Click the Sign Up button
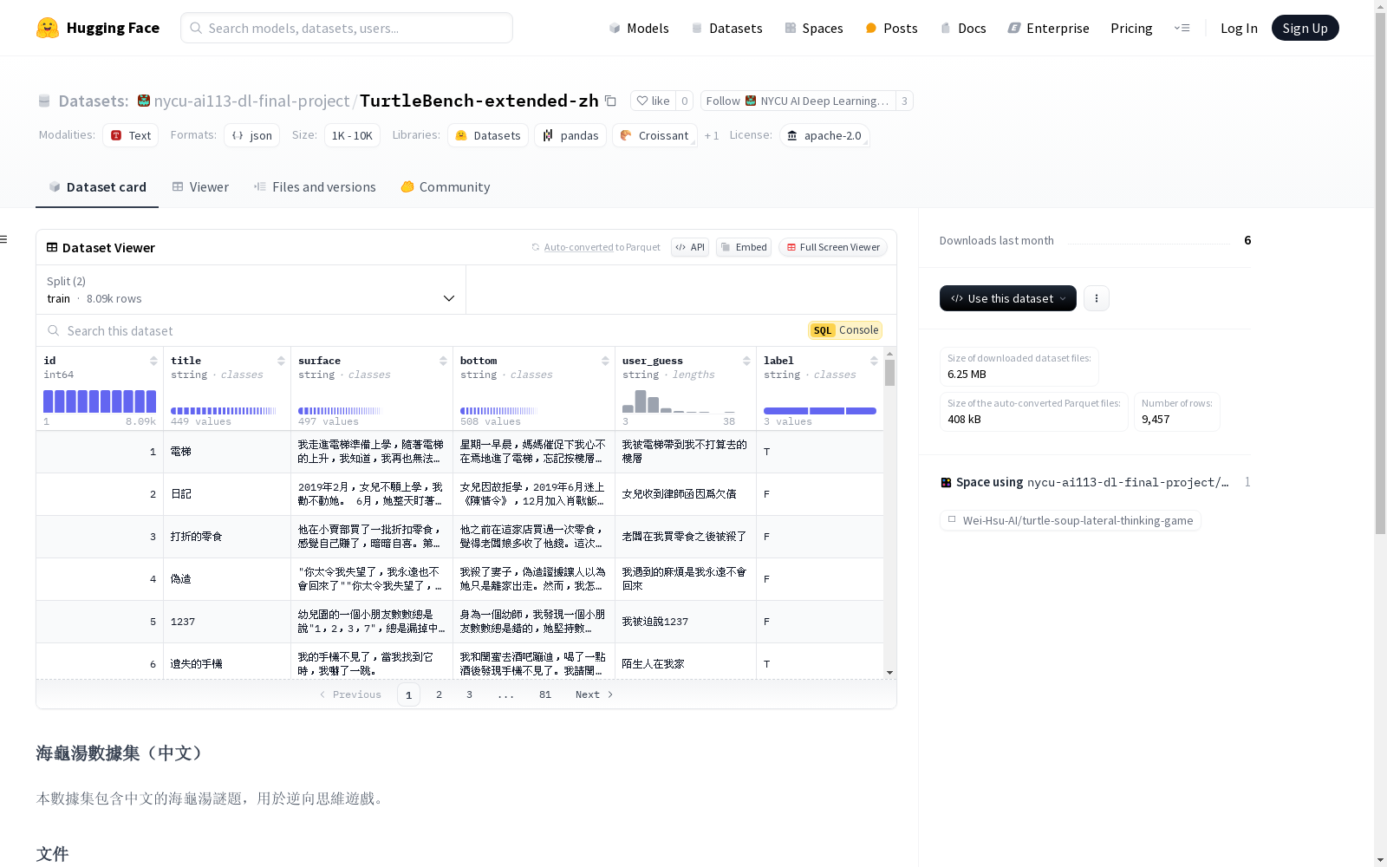This screenshot has height=867, width=1387. pyautogui.click(x=1305, y=28)
